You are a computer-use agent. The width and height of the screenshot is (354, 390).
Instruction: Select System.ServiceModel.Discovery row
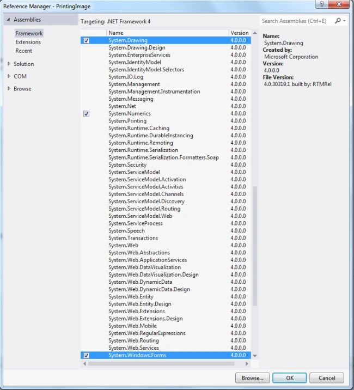coord(166,201)
